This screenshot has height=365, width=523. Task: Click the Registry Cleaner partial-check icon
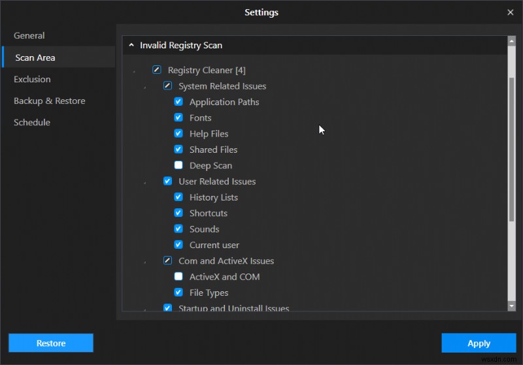pos(157,70)
